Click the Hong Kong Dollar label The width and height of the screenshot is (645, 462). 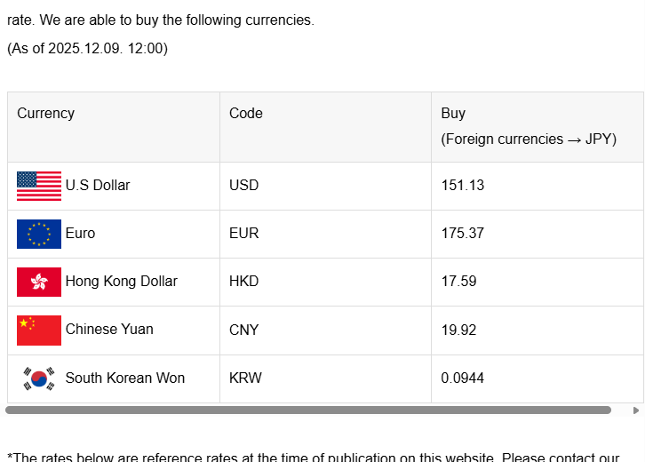(122, 282)
